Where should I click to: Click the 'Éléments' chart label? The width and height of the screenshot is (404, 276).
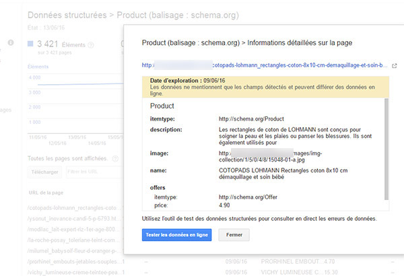(x=38, y=67)
